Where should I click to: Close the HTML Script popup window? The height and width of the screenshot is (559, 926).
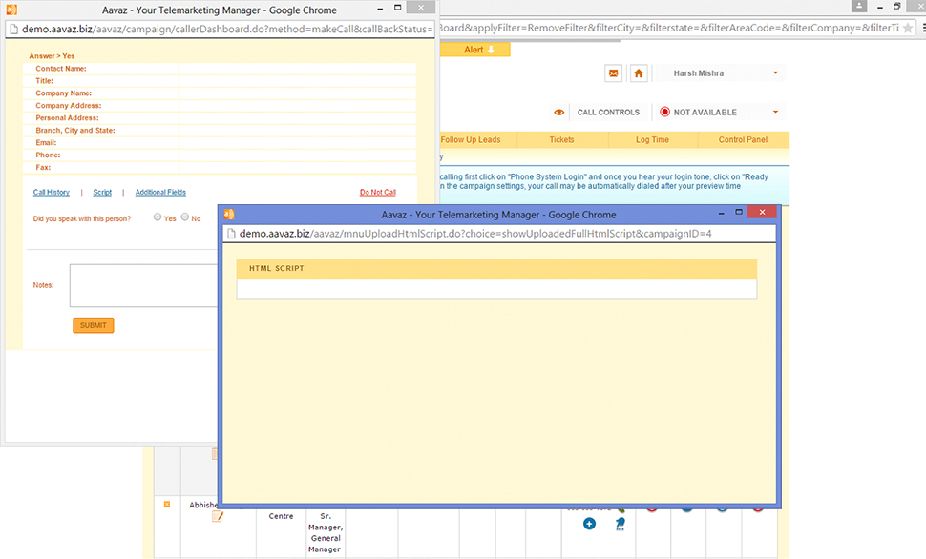click(x=762, y=212)
